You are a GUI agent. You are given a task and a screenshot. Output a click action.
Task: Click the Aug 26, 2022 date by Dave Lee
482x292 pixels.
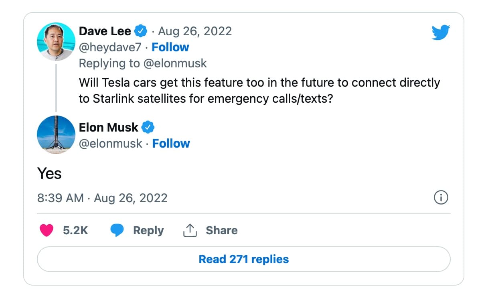pos(195,31)
